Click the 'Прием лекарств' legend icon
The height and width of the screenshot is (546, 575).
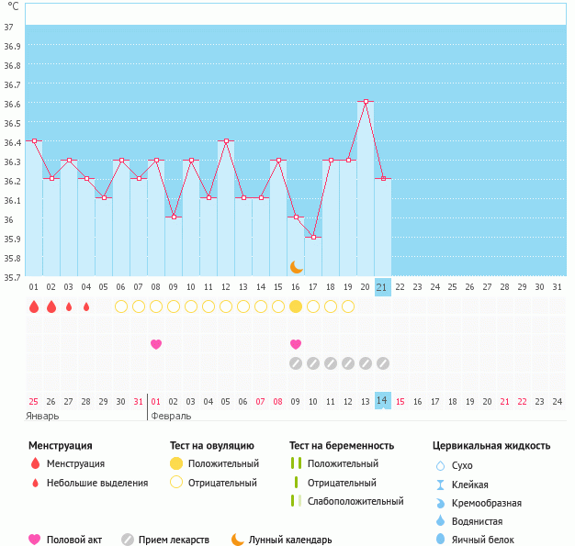[128, 540]
